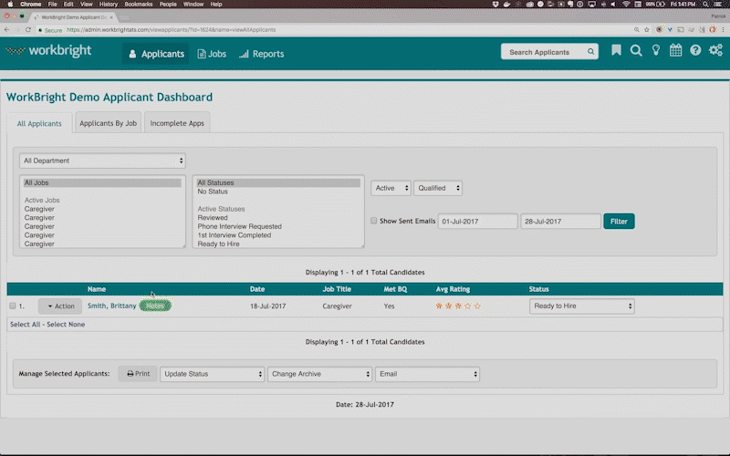Click the lightbulb tips icon
The width and height of the screenshot is (730, 456).
[656, 50]
